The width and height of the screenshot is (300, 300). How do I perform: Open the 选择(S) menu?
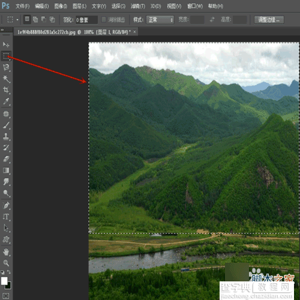[118, 6]
